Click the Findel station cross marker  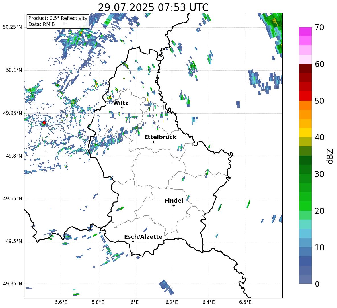click(174, 206)
